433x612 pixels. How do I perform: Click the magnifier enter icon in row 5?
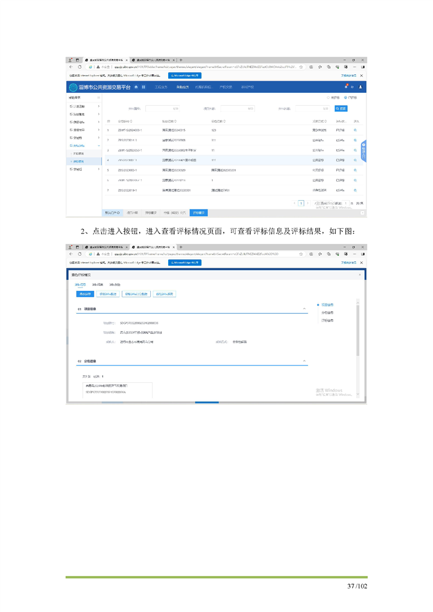355,170
